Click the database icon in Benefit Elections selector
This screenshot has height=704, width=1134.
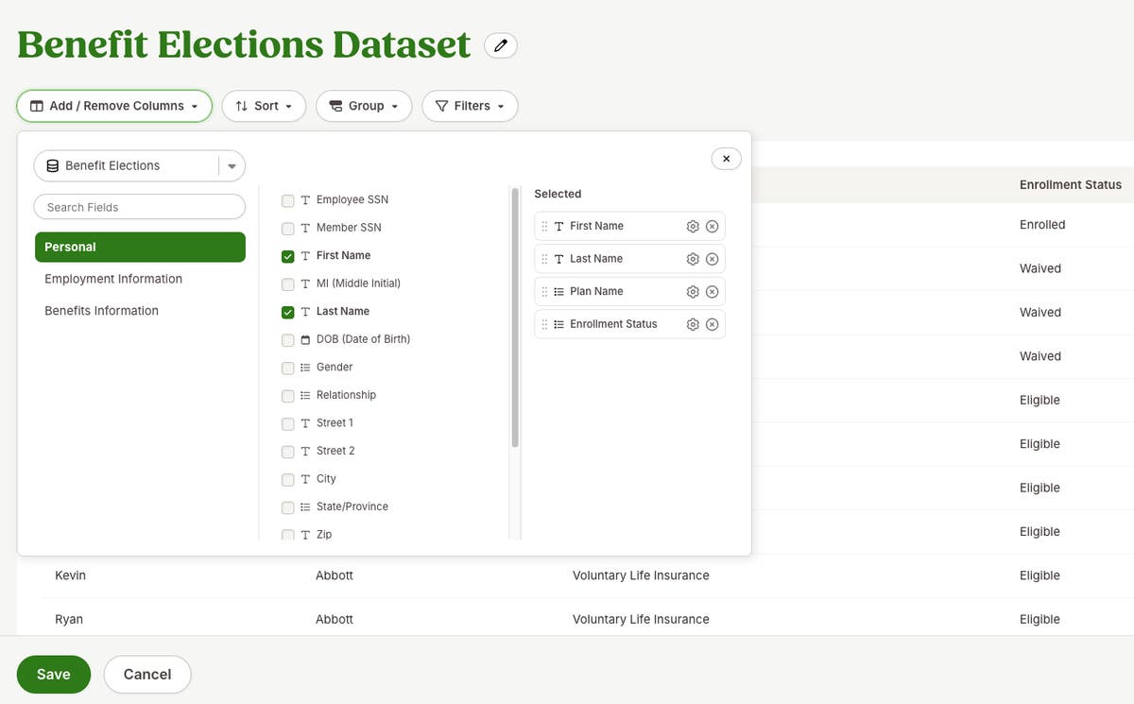pos(54,164)
